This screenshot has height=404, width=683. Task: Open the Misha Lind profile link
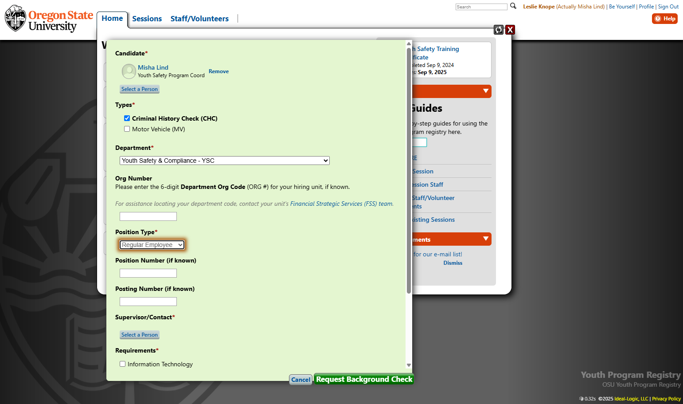coord(153,67)
